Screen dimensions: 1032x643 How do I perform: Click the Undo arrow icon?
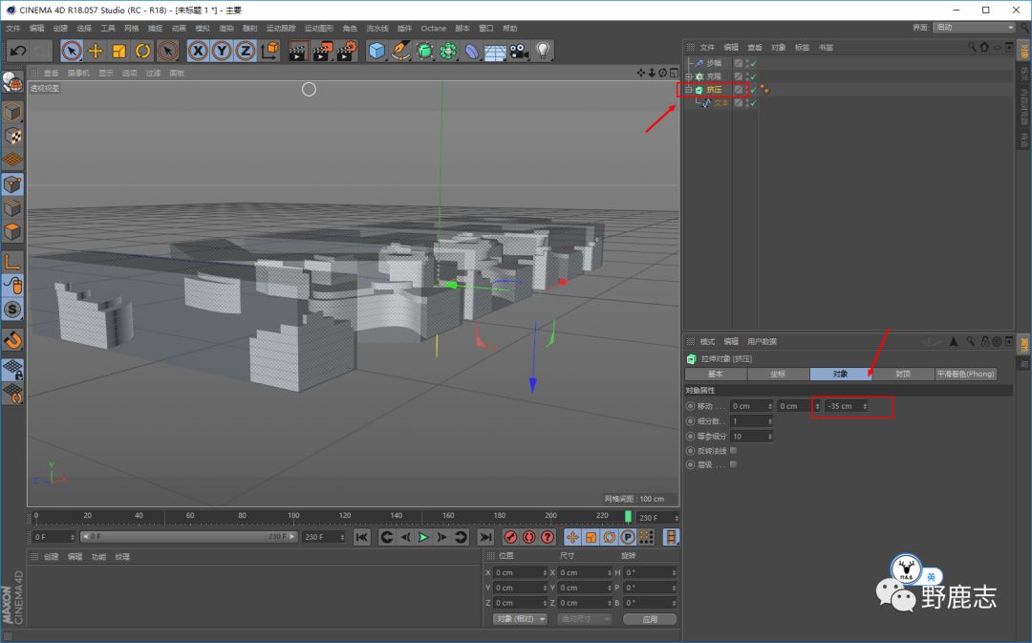click(17, 51)
